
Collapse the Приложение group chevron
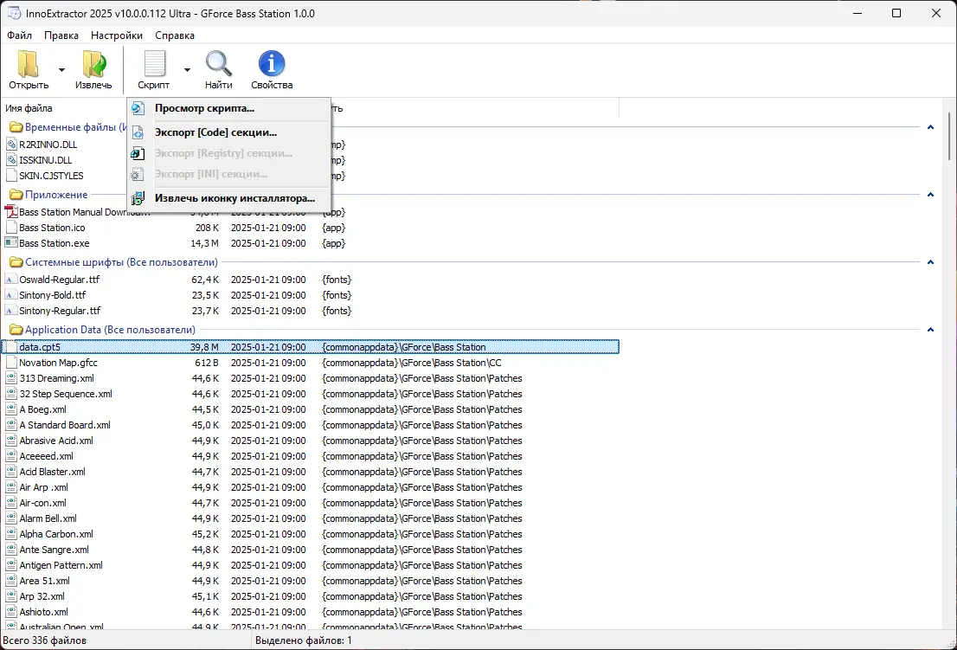tap(930, 195)
